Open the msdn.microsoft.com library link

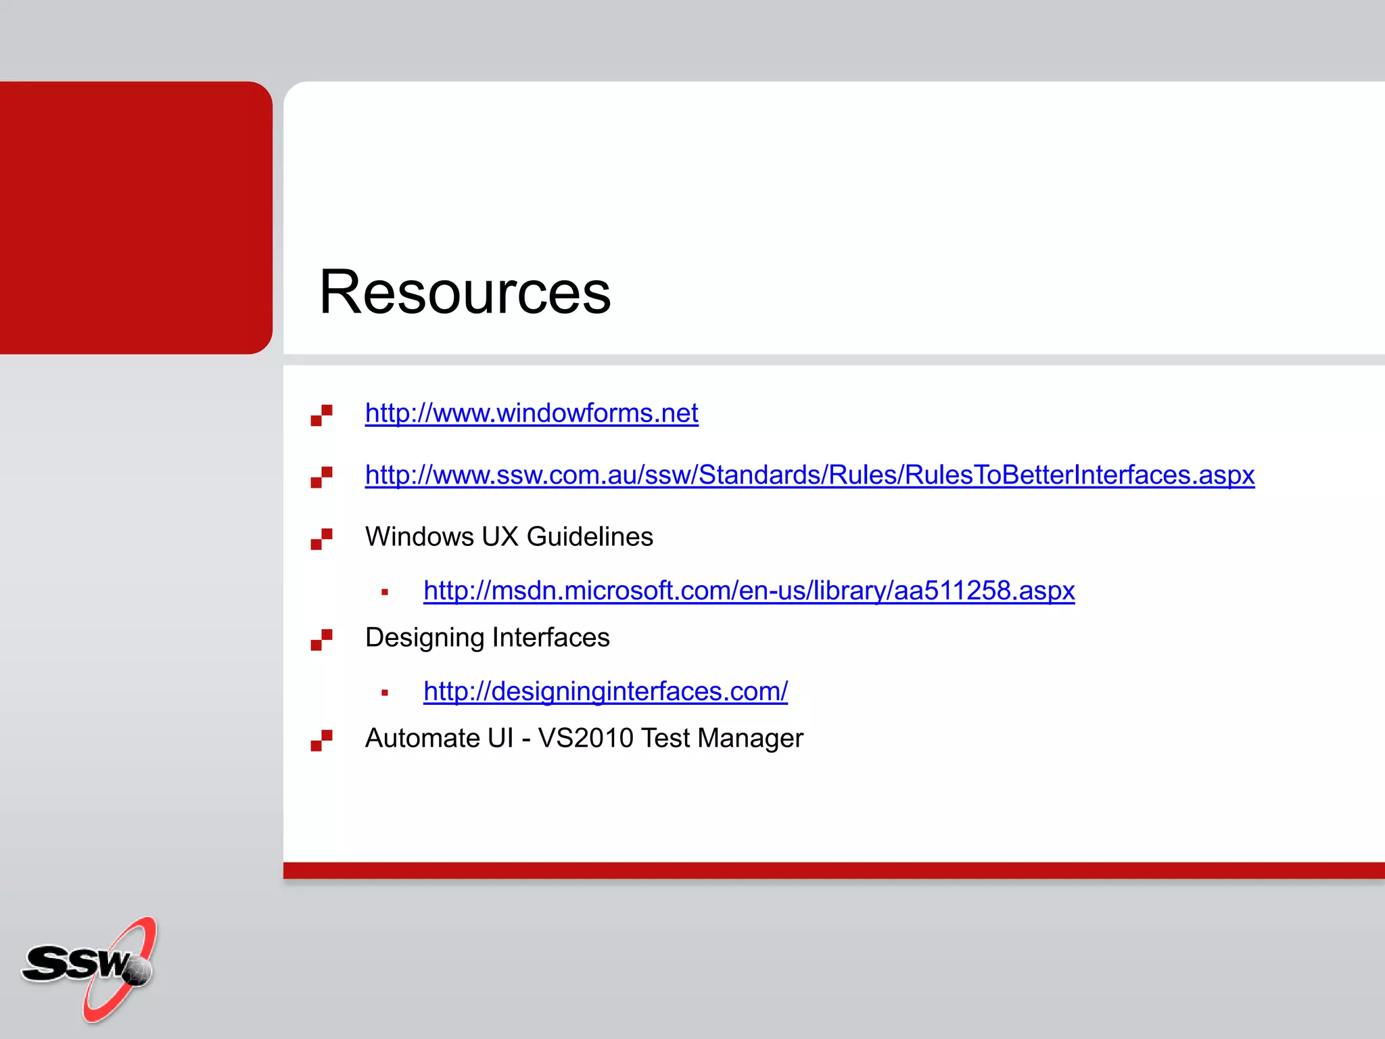(x=749, y=591)
